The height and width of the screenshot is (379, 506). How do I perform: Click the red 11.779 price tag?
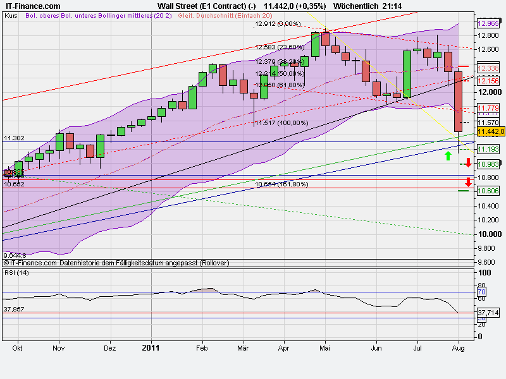pyautogui.click(x=488, y=108)
